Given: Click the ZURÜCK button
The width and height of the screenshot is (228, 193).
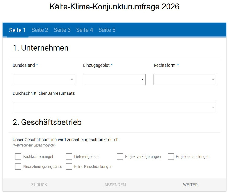Looking at the screenshot, I should pyautogui.click(x=39, y=185).
